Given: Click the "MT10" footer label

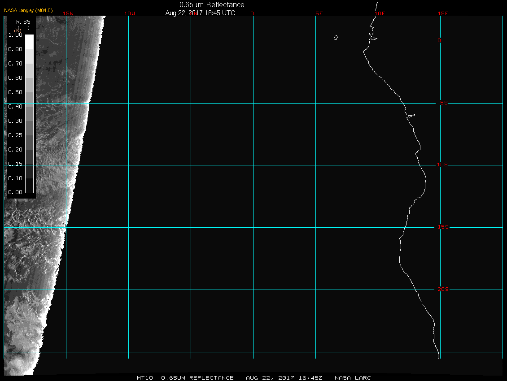Looking at the screenshot, I should click(x=145, y=378).
